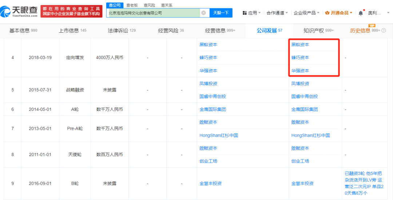
Task: Click the notification bell icon
Action: pyautogui.click(x=361, y=13)
